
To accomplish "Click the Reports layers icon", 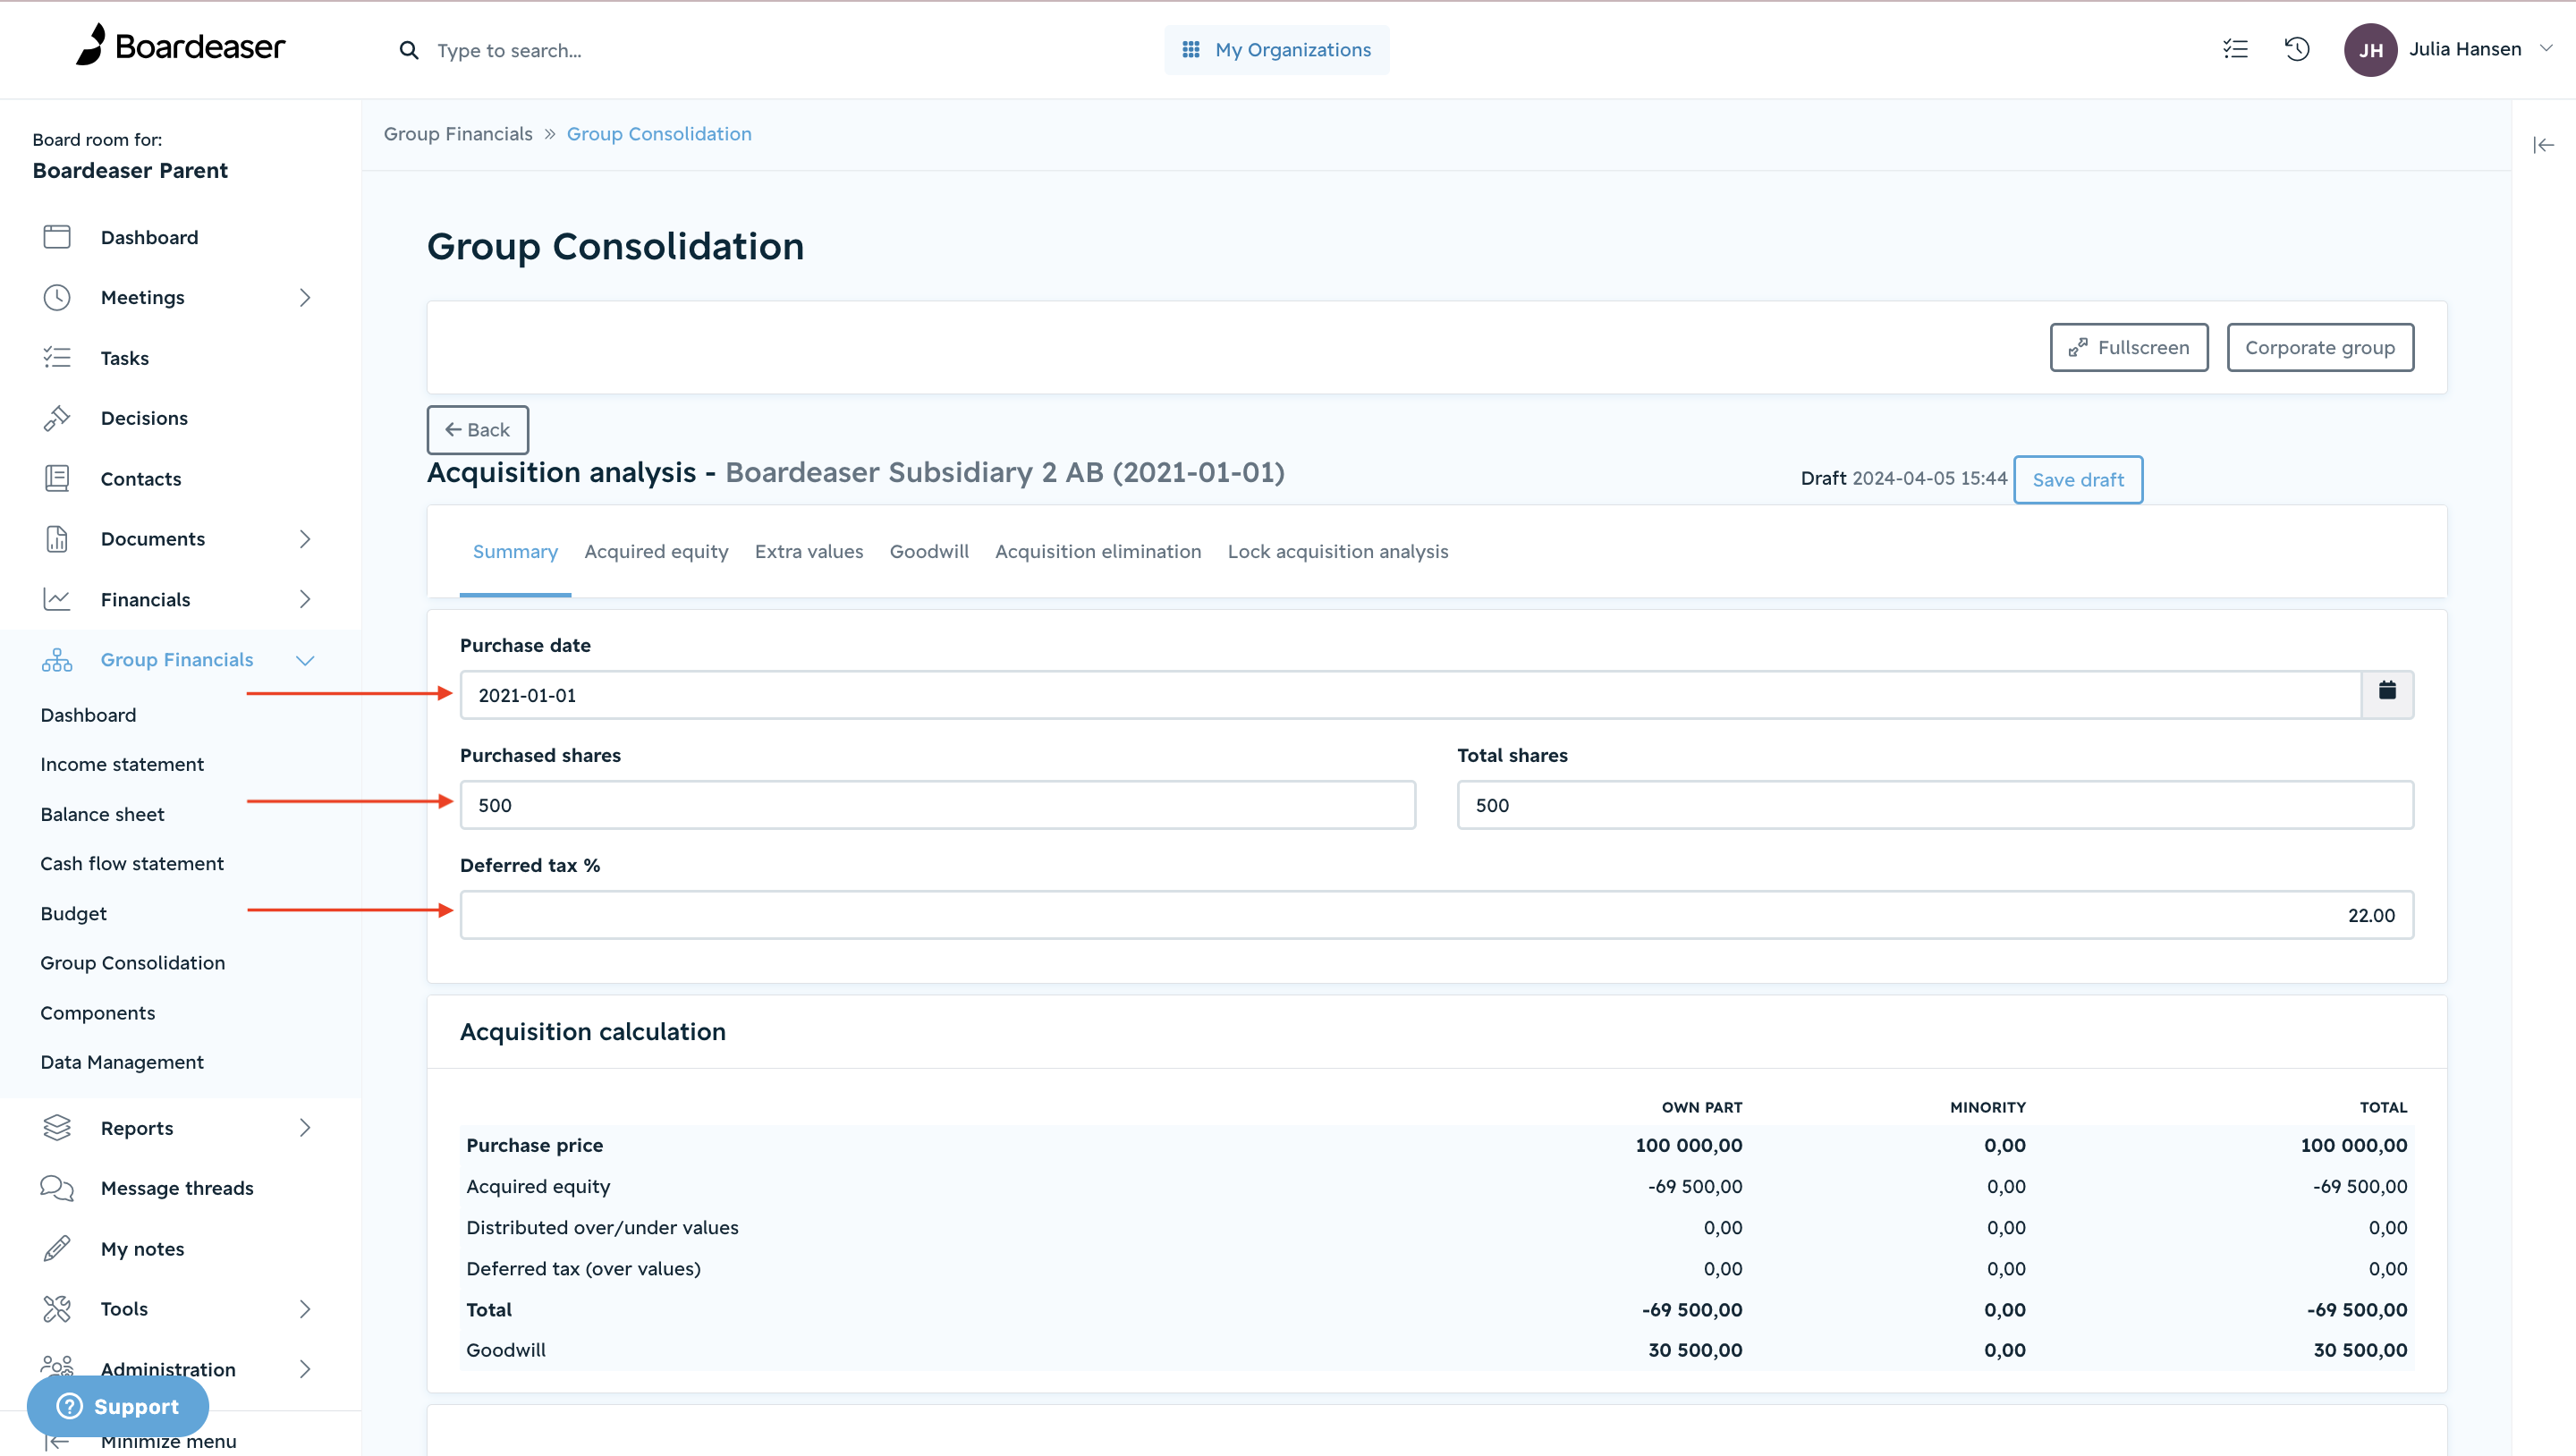I will tap(57, 1128).
